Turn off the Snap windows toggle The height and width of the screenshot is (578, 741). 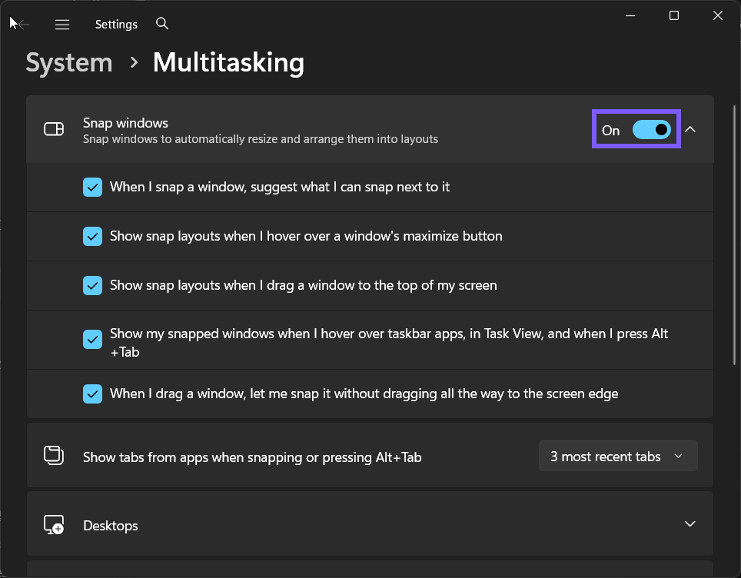tap(652, 129)
